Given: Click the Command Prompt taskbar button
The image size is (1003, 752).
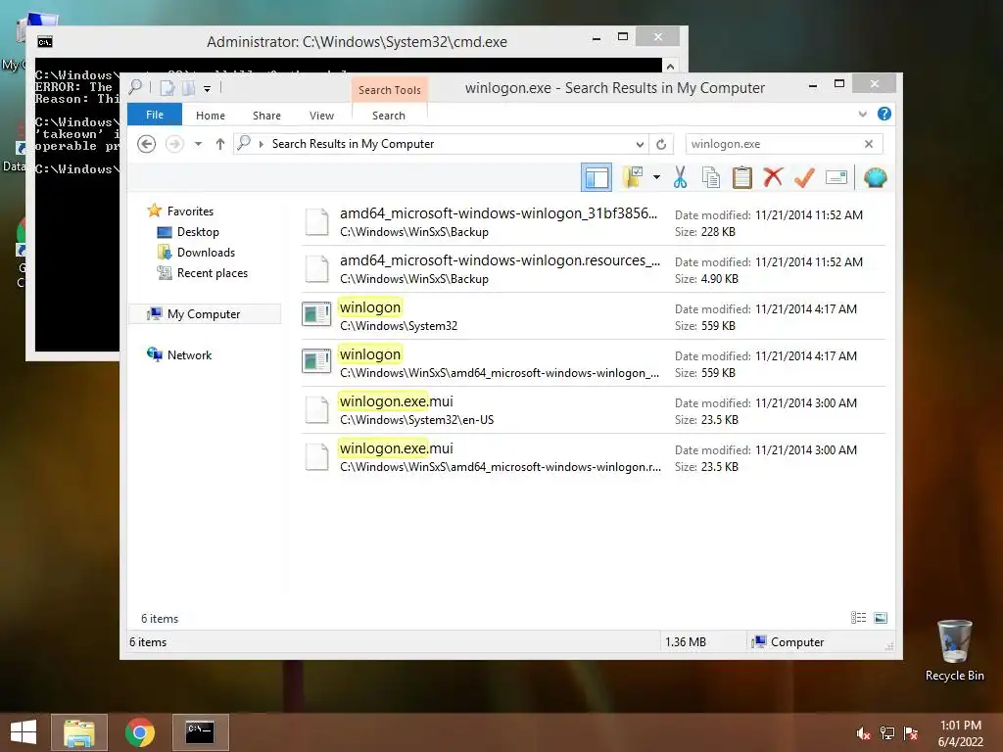Looking at the screenshot, I should [x=200, y=732].
